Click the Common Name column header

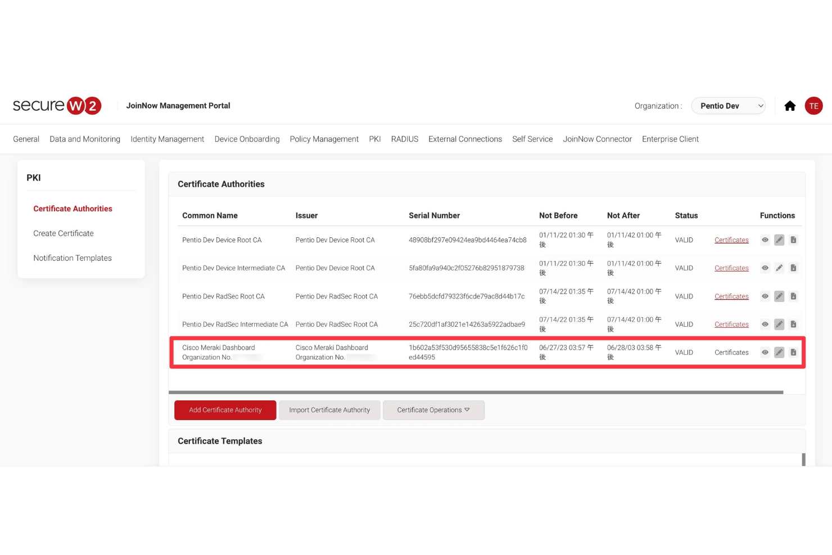click(210, 215)
